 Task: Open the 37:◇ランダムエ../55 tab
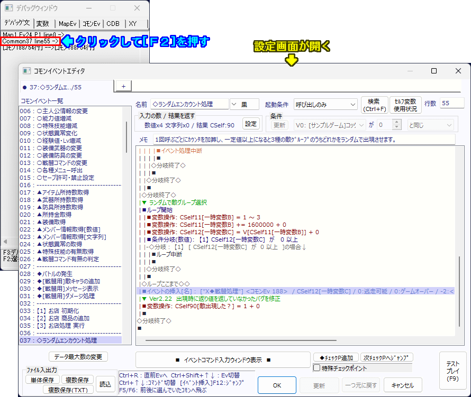(67, 87)
